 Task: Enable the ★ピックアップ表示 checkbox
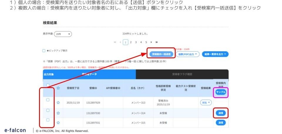pos(44,51)
